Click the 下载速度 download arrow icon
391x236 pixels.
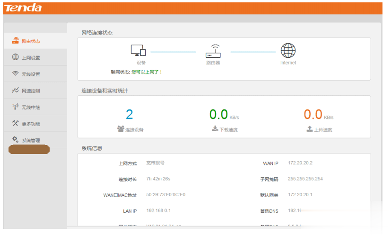tap(215, 128)
